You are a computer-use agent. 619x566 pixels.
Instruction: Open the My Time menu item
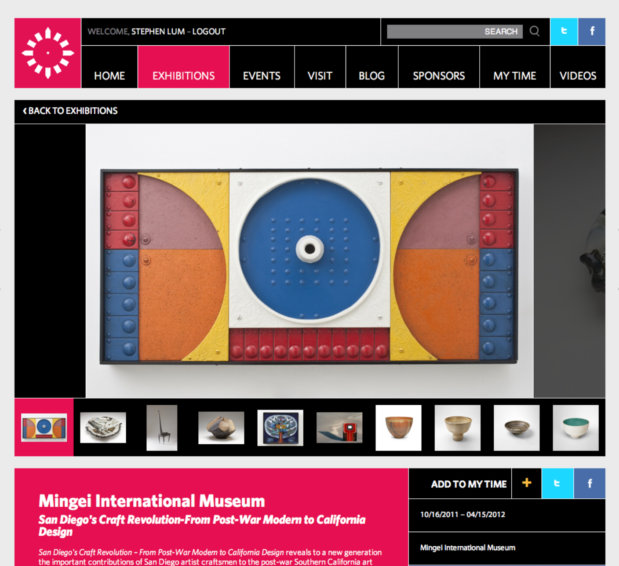coord(515,67)
